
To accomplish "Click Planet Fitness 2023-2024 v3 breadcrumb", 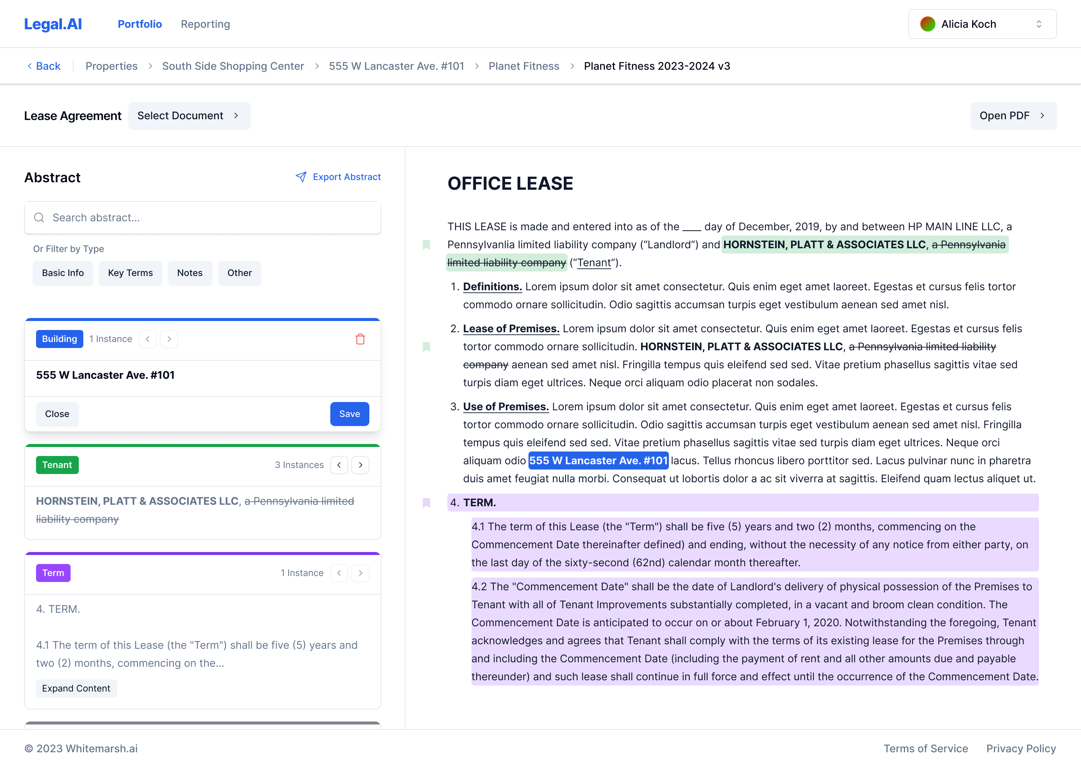I will coord(657,66).
